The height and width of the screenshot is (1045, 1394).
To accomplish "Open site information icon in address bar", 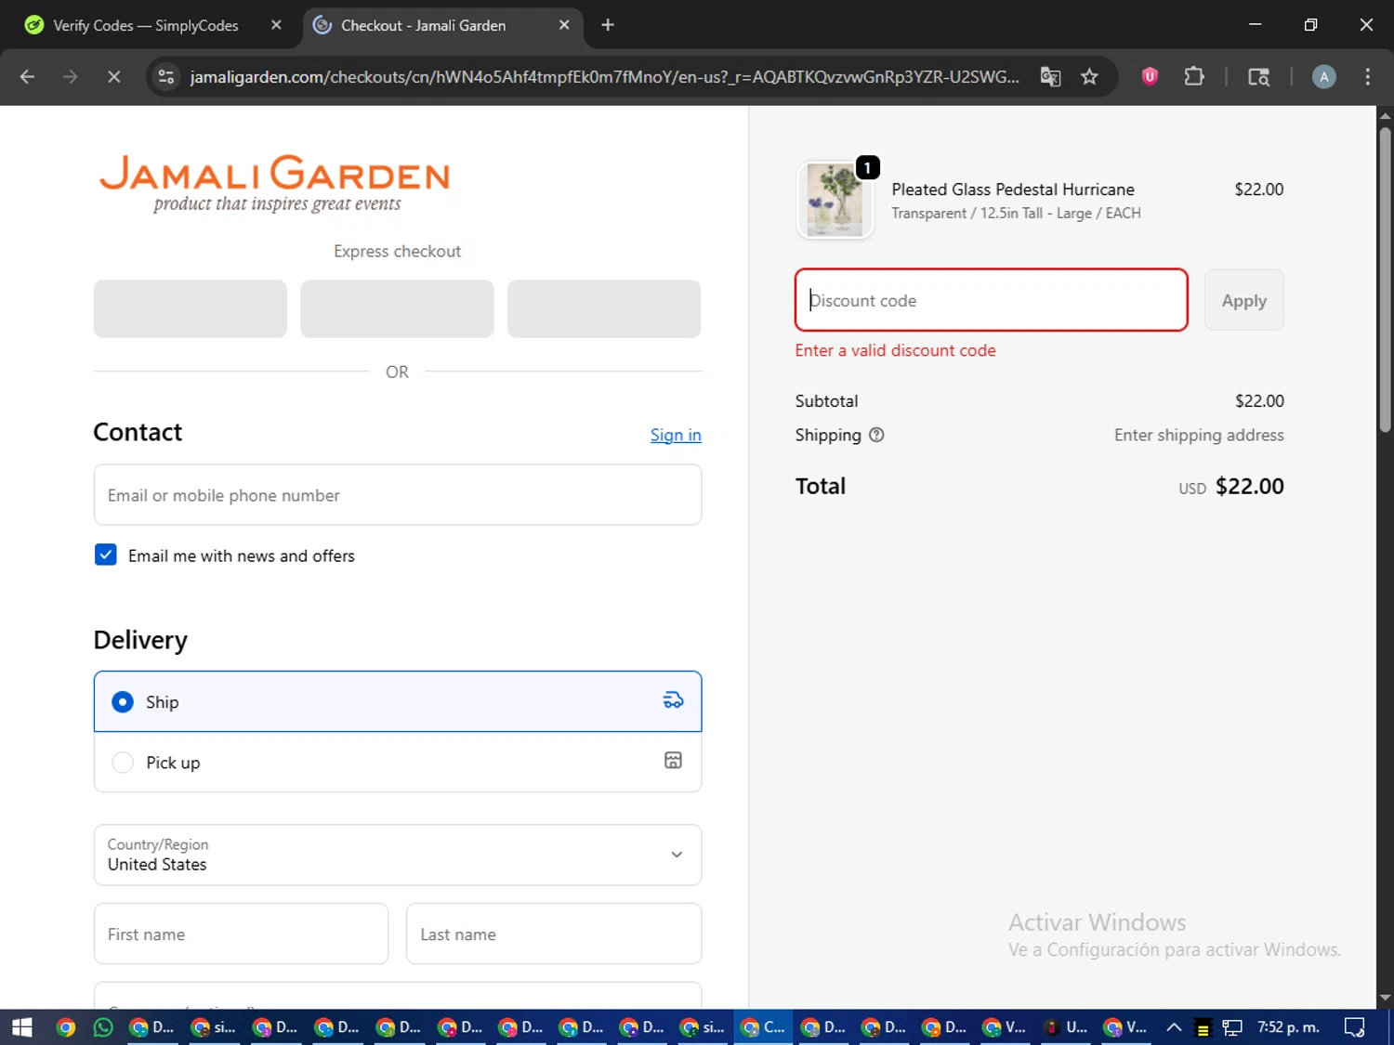I will [x=166, y=77].
